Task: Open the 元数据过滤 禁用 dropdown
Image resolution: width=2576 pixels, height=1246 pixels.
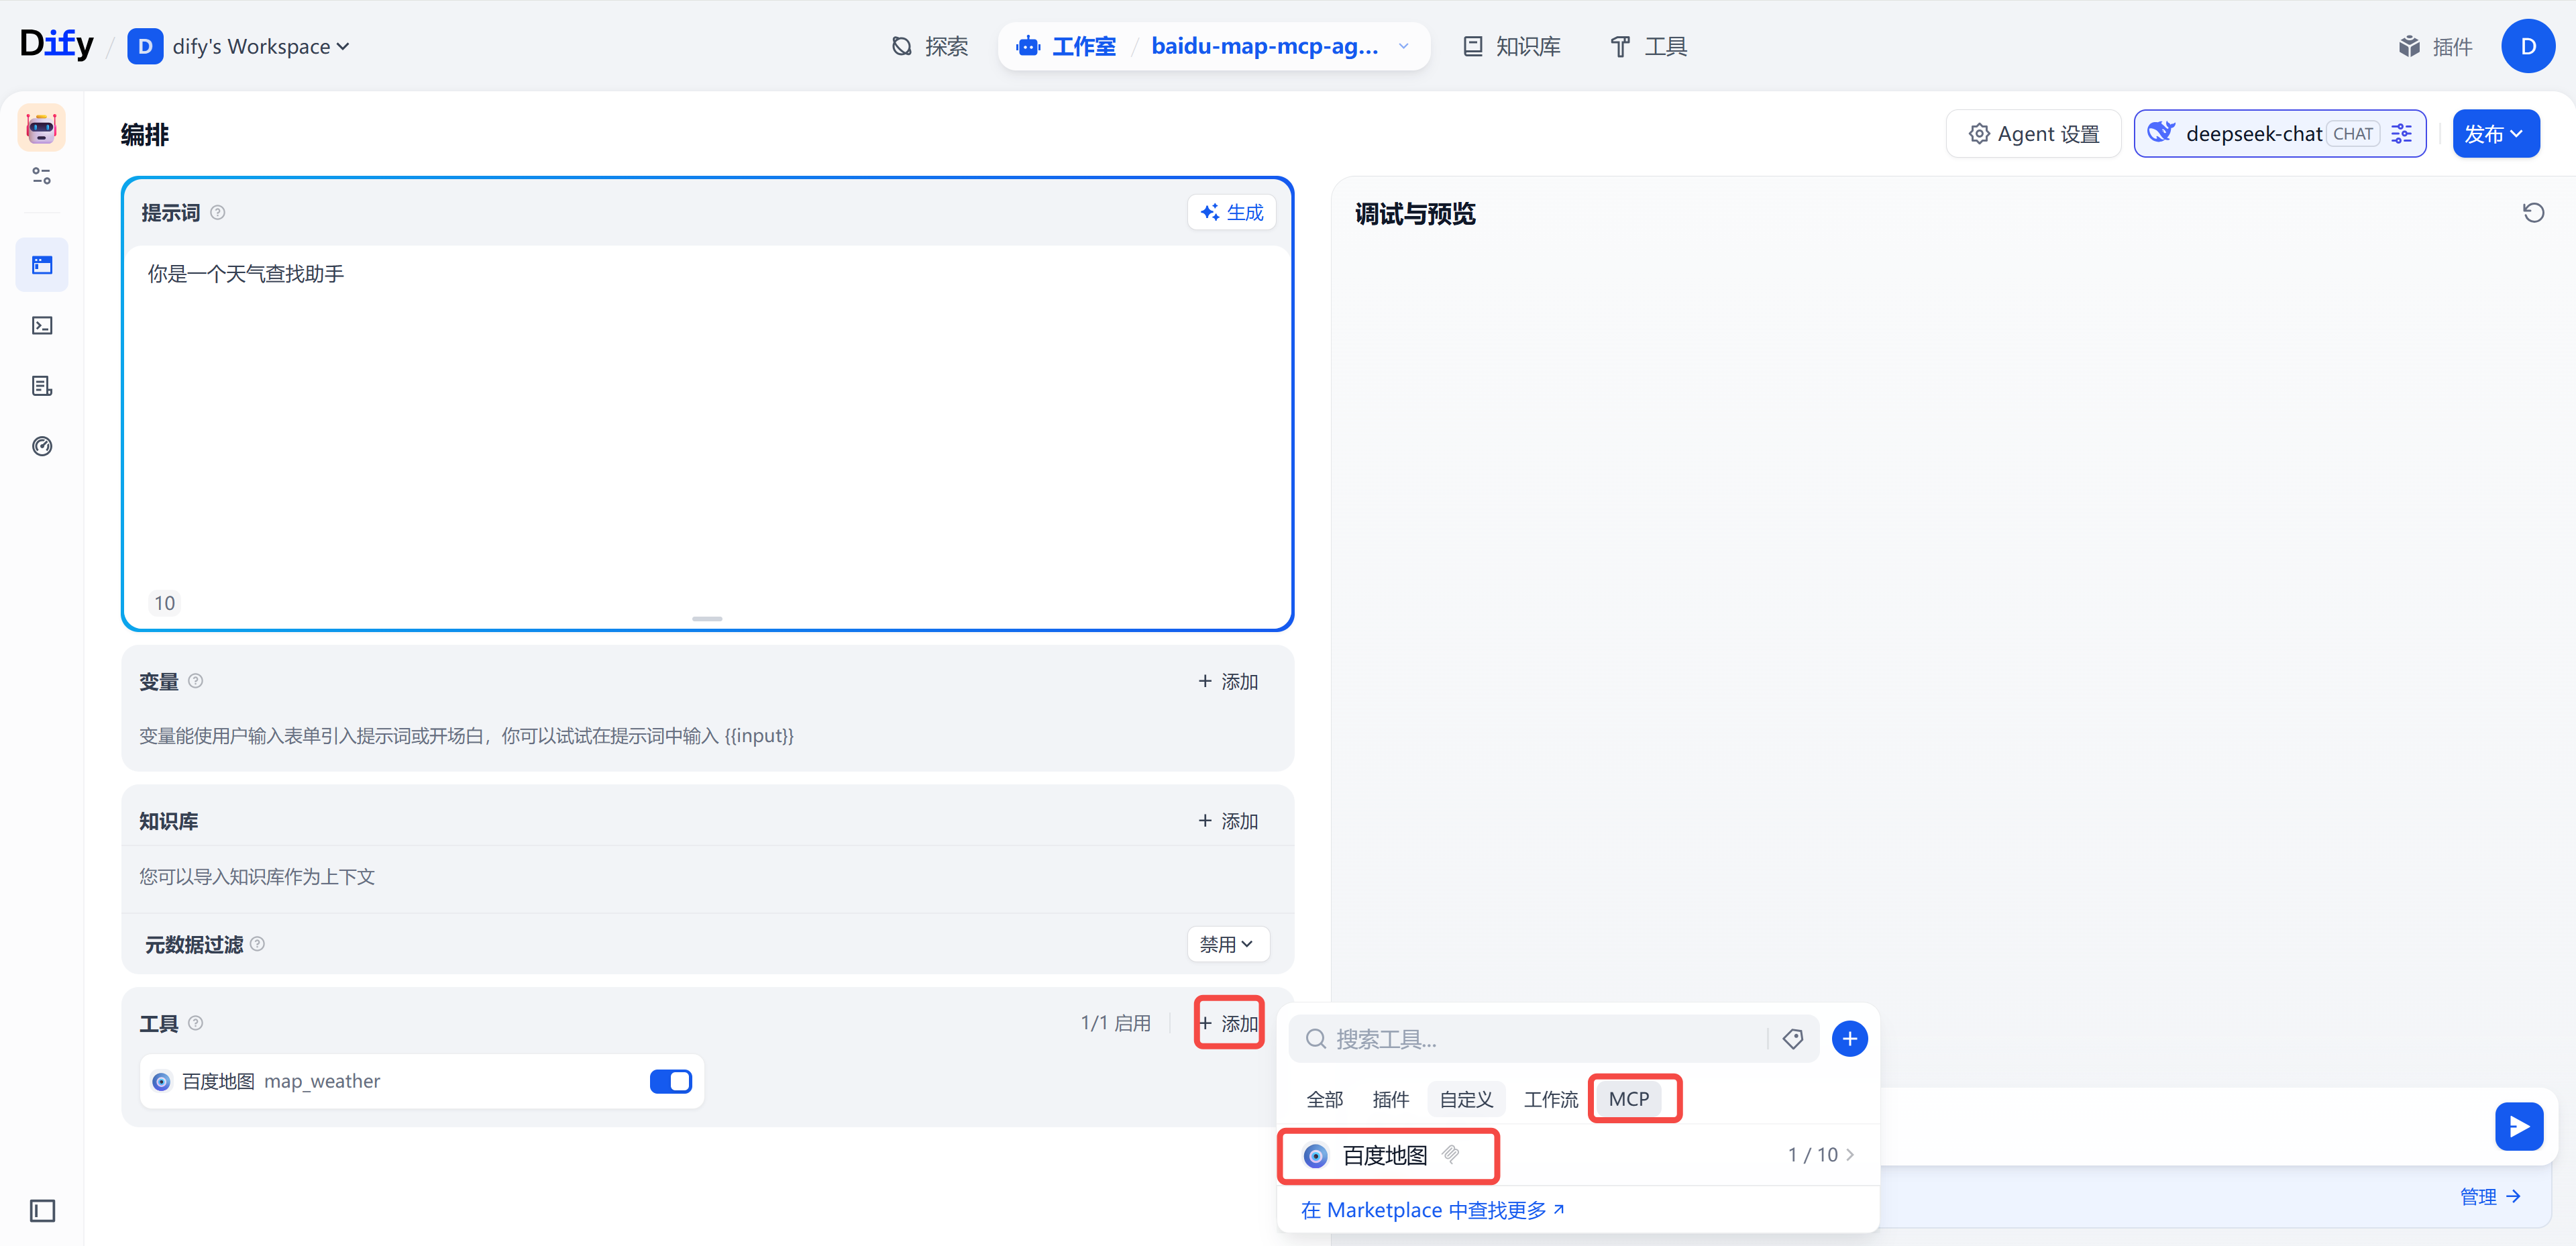Action: [x=1227, y=944]
